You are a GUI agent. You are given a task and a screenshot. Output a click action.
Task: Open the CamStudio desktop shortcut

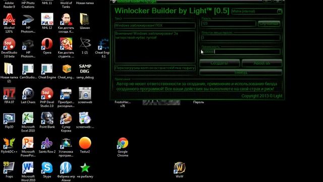coord(28,69)
